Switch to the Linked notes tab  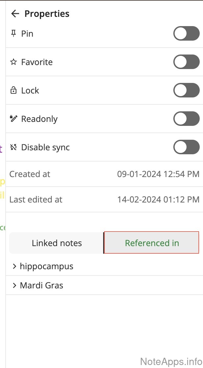coord(57,243)
